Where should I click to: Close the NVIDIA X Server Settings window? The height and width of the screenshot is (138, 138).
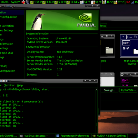click(x=97, y=6)
